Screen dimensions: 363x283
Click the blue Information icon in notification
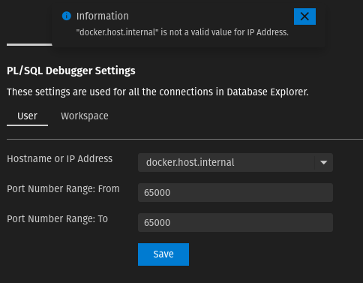(x=66, y=16)
